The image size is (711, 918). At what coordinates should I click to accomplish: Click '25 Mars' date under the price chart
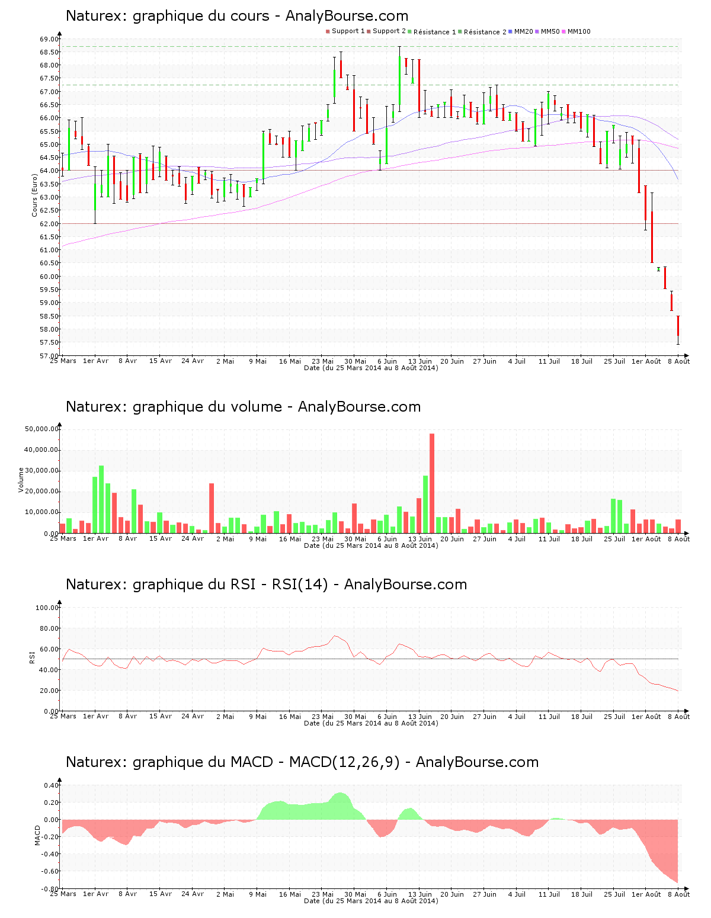point(63,361)
